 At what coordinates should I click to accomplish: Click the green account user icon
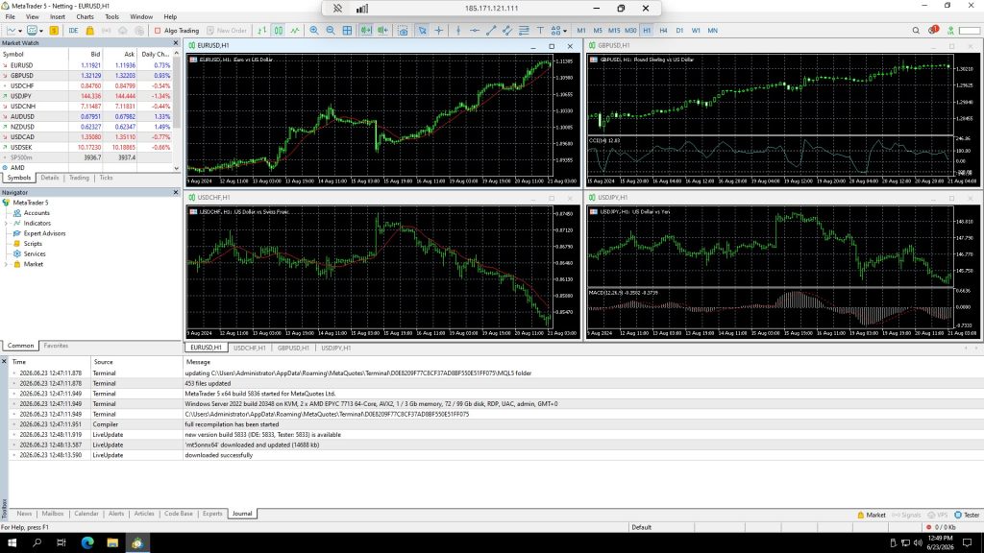(x=950, y=30)
